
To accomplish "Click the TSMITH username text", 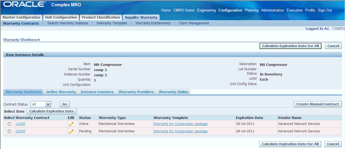I will pos(338,29).
